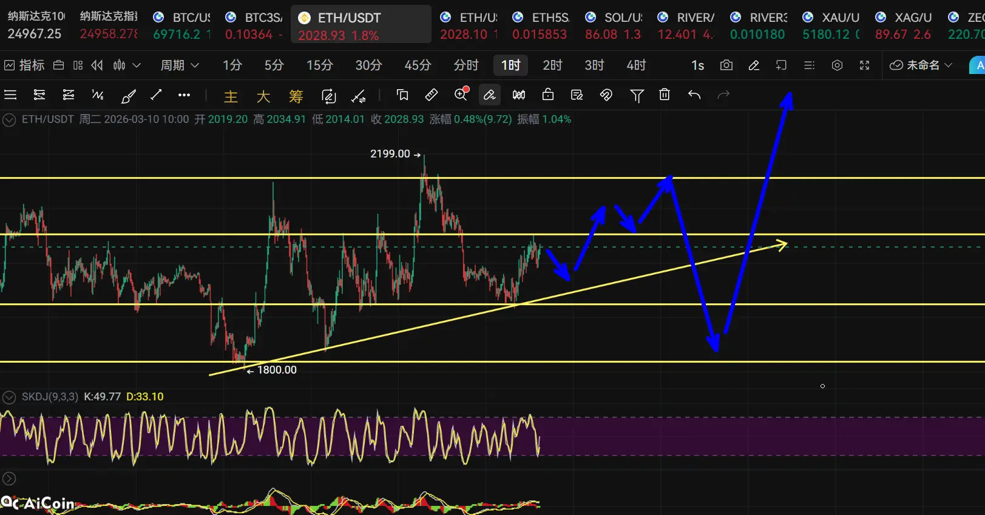Select the 4时 timeframe
985x515 pixels.
click(x=636, y=65)
